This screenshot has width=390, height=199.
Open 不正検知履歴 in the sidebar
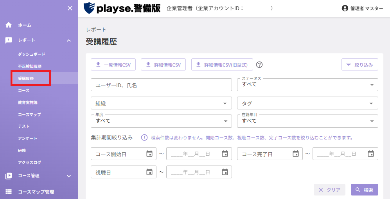30,66
